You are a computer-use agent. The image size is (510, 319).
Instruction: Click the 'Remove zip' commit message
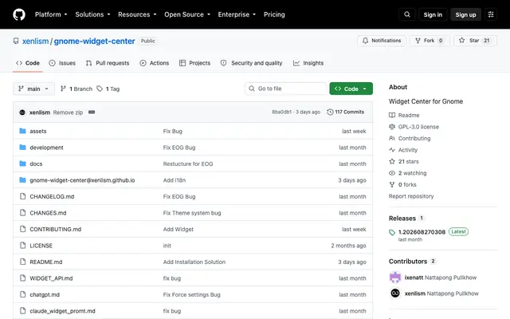(68, 112)
